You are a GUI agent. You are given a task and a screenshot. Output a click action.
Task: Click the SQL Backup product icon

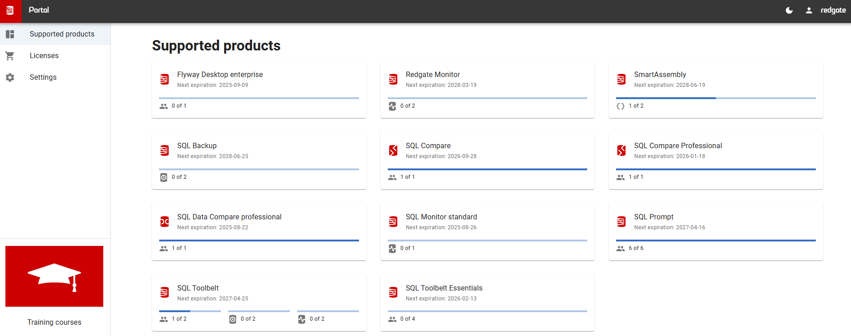165,150
